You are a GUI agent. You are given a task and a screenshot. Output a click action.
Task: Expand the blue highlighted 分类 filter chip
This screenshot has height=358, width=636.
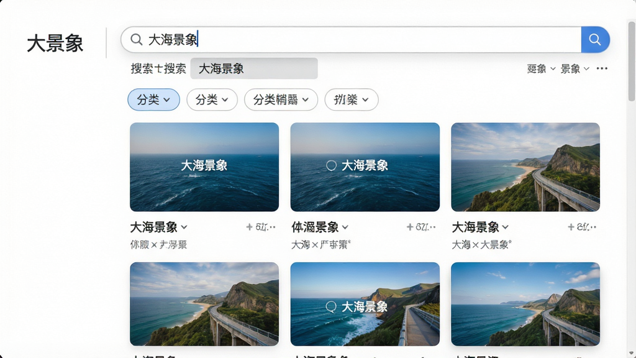[x=154, y=99]
